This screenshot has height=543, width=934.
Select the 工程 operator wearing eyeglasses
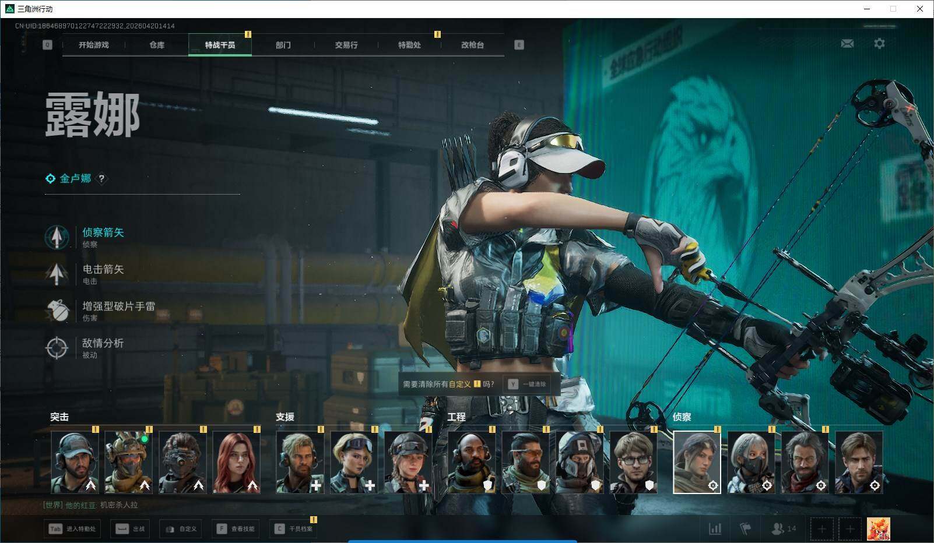[x=634, y=462]
